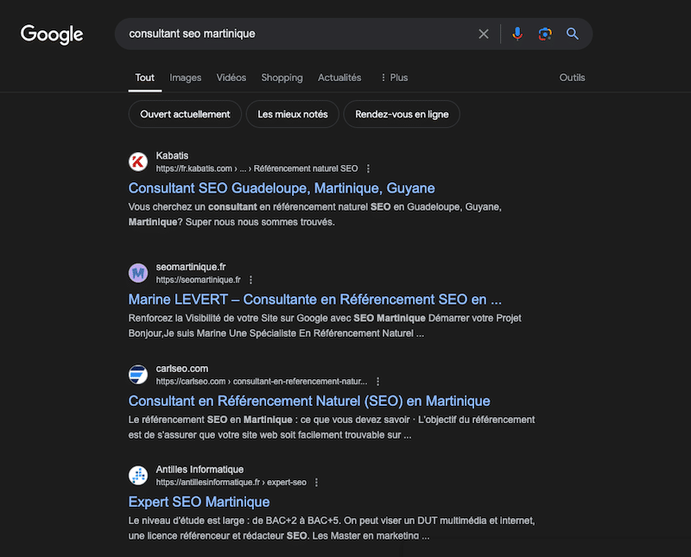This screenshot has width=691, height=557.
Task: Start voice search with microphone icon
Action: click(517, 34)
